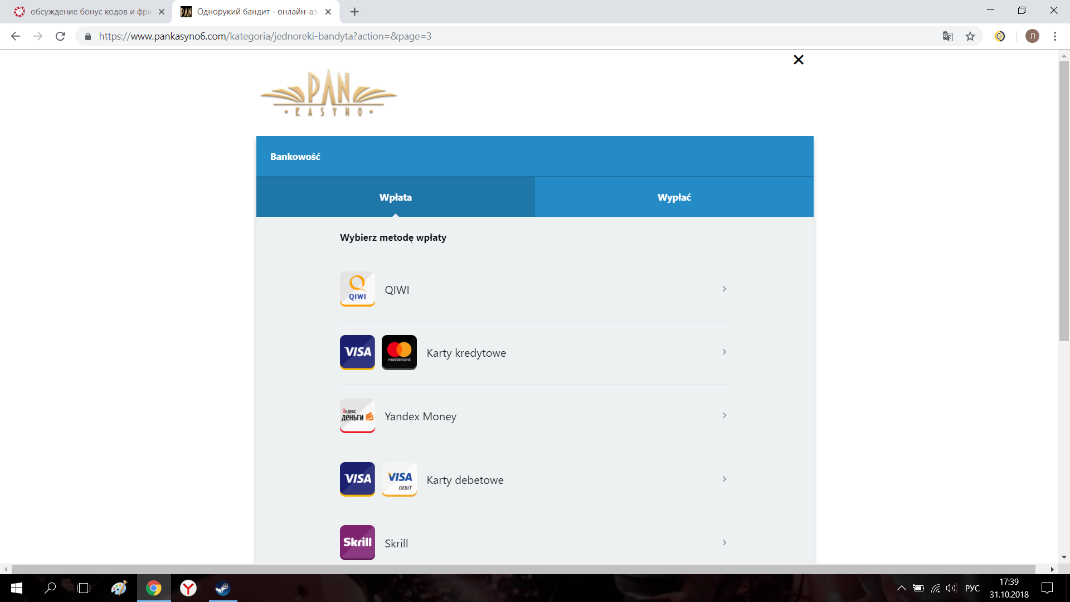Image resolution: width=1070 pixels, height=602 pixels.
Task: Expand the Karty debetowe chevron
Action: pos(724,479)
